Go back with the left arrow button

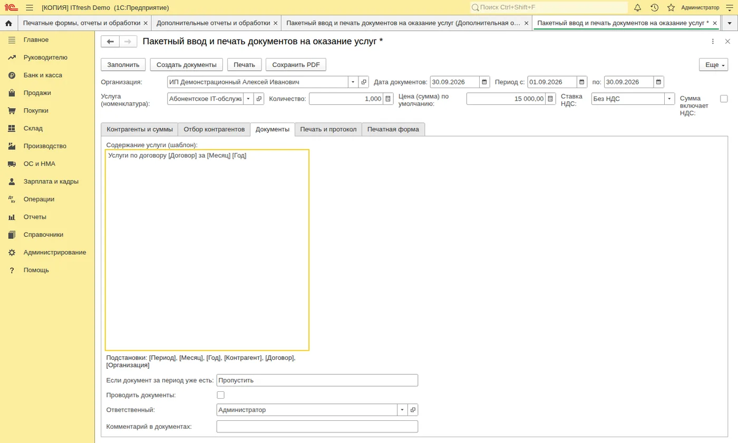(110, 42)
